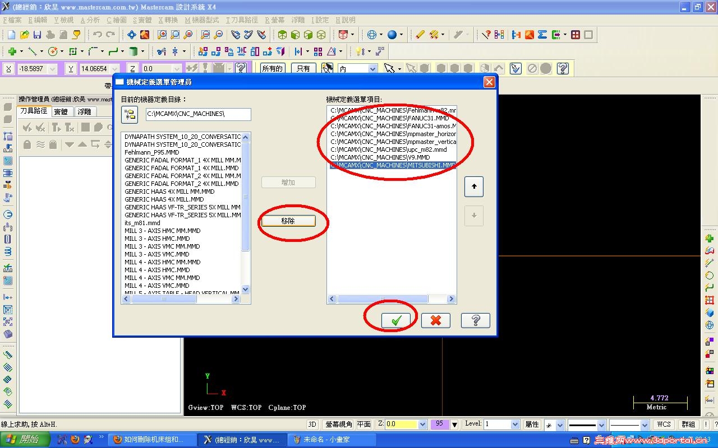The width and height of the screenshot is (718, 448).
Task: Click the dialog question mark help button
Action: pos(476,320)
